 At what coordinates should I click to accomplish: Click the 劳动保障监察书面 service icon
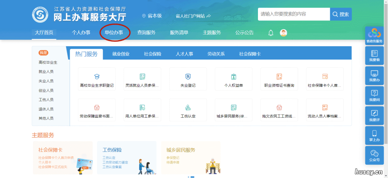[x=97, y=108]
